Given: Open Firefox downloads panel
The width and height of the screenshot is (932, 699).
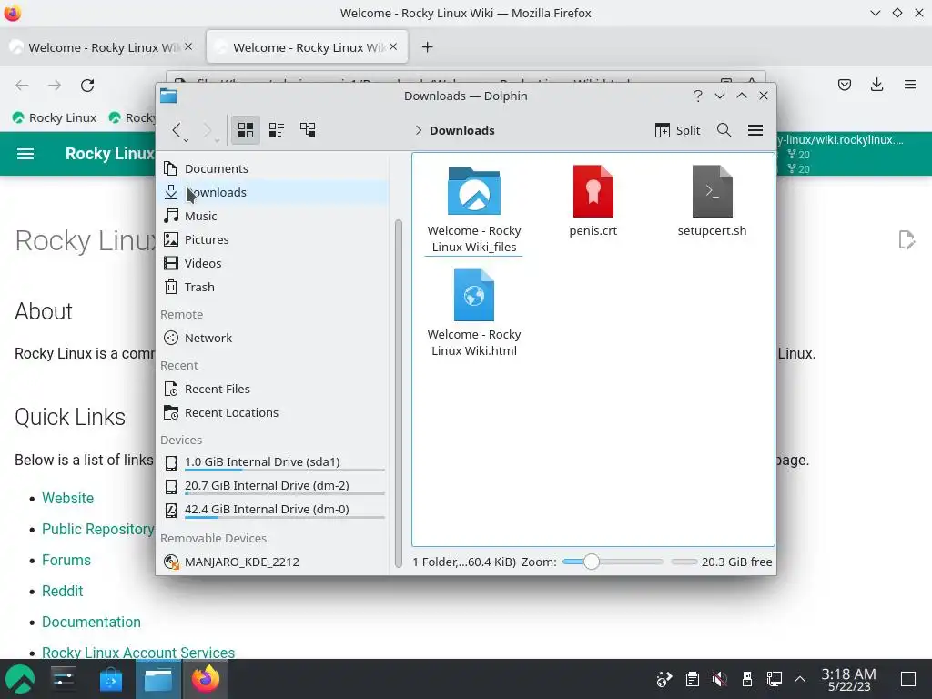Looking at the screenshot, I should point(876,85).
